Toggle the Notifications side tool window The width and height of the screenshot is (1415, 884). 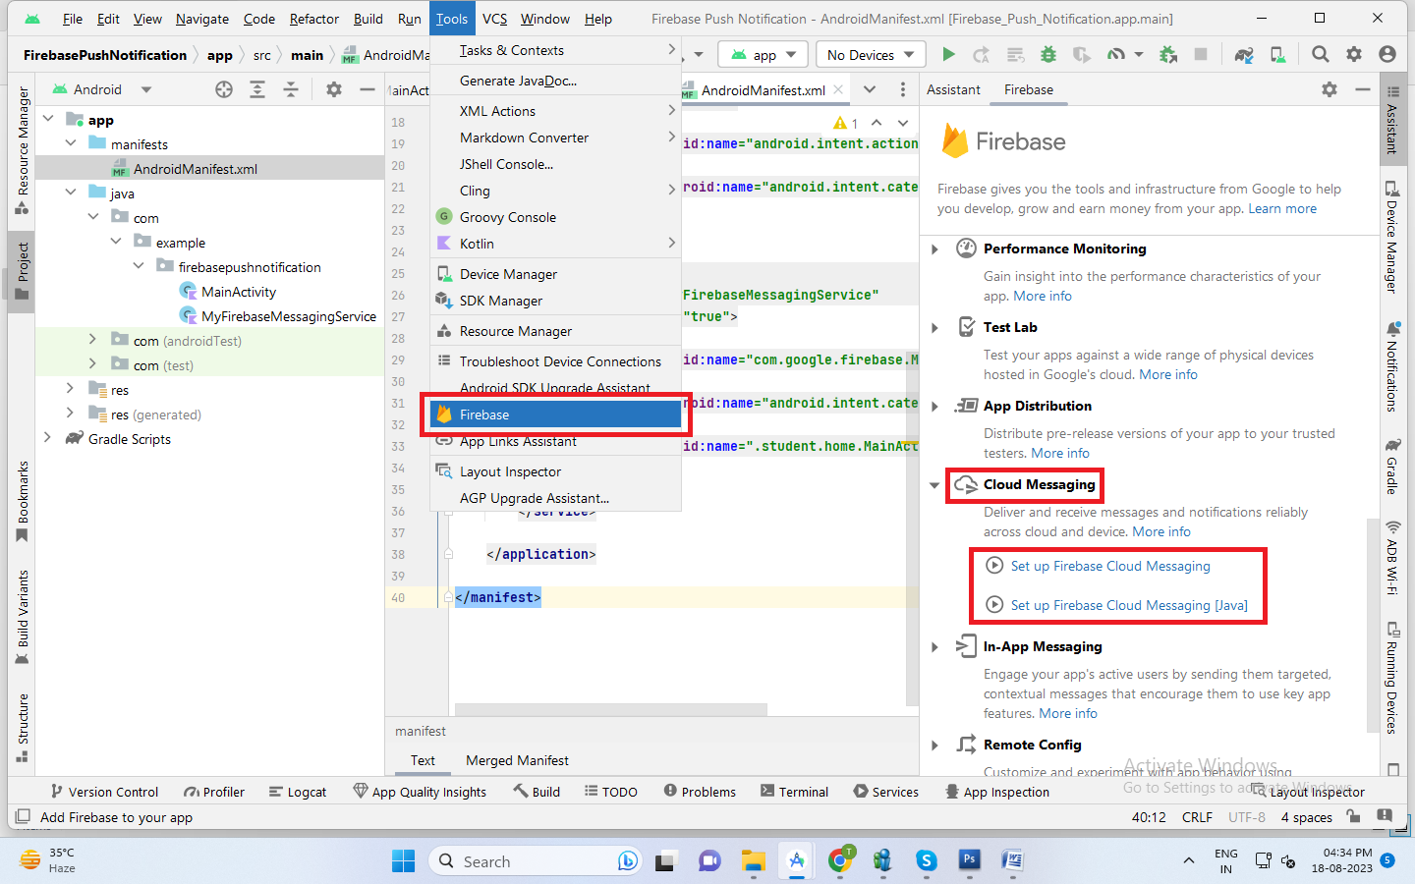coord(1392,366)
